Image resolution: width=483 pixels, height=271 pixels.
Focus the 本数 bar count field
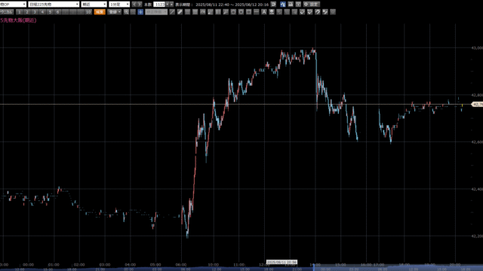159,5
